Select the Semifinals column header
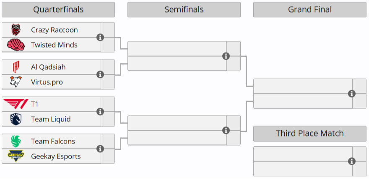 pos(184,10)
